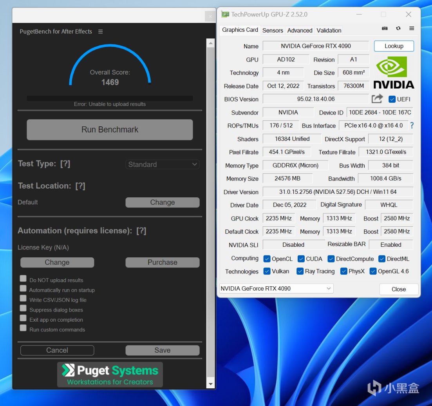The height and width of the screenshot is (406, 432).
Task: Enable Exit app on completion
Action: (x=23, y=318)
